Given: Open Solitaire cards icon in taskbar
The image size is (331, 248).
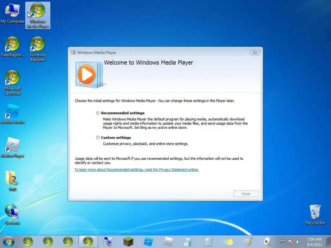Looking at the screenshot, I should 267,242.
